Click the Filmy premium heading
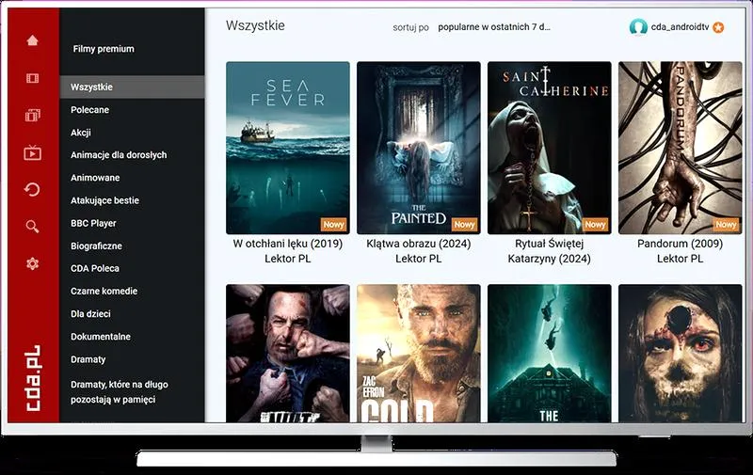This screenshot has height=475, width=753. (104, 49)
